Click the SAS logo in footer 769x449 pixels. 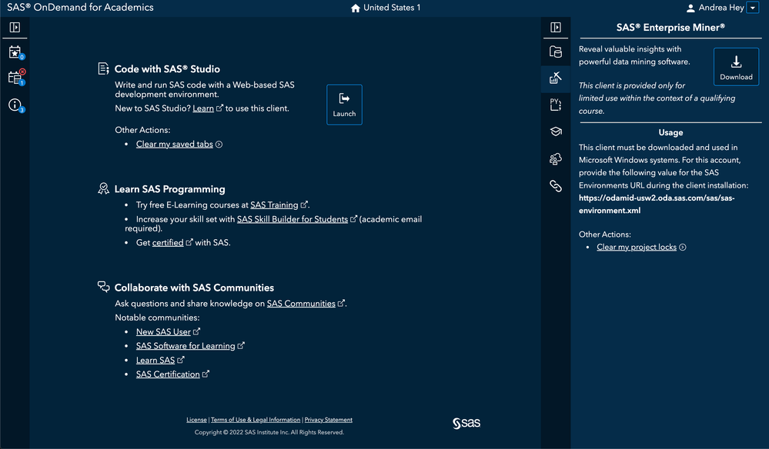point(466,423)
